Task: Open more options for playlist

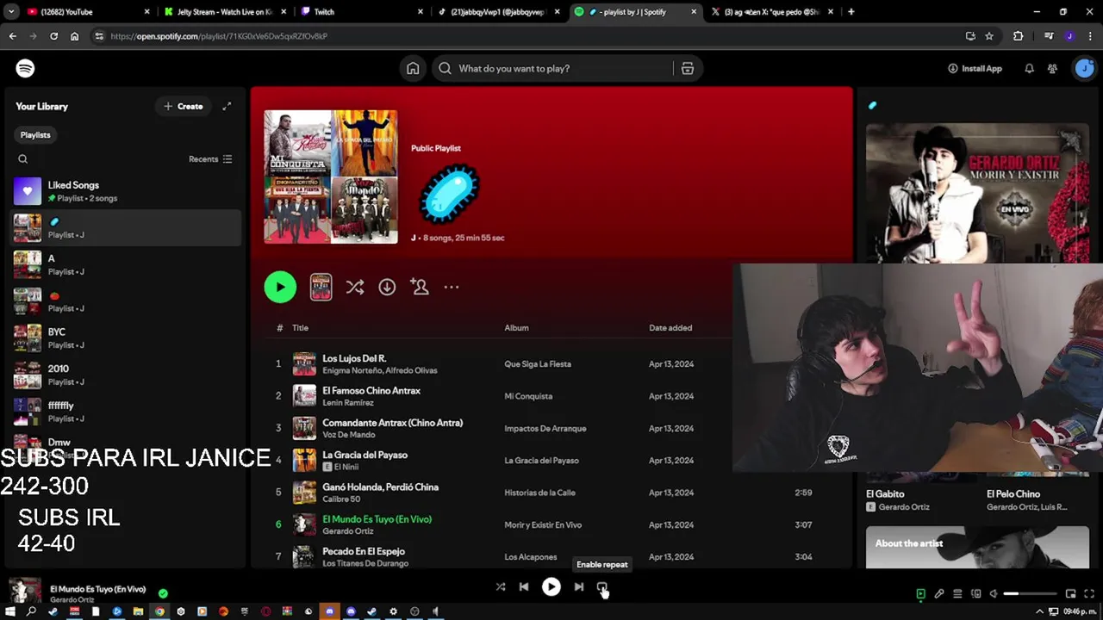Action: [x=452, y=288]
